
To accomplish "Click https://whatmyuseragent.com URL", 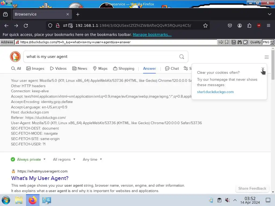I will coord(42,171).
